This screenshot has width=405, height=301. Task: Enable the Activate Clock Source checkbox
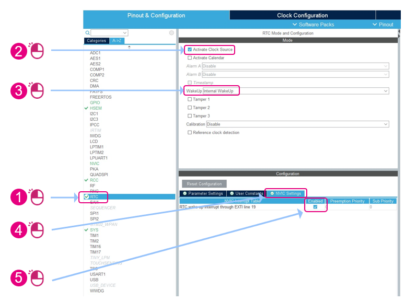(190, 49)
